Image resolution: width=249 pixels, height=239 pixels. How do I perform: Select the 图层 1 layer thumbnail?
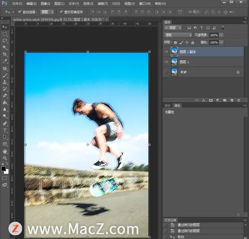(174, 62)
